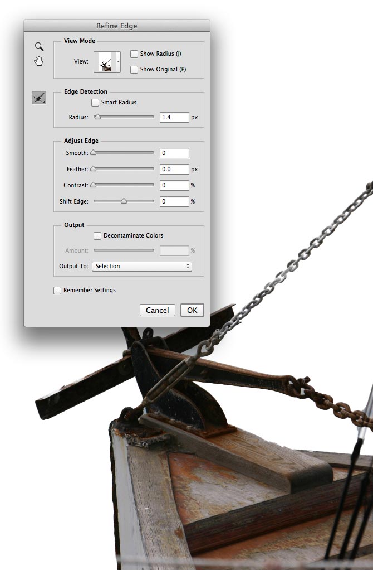Click the Contrast percent input field
The height and width of the screenshot is (570, 373).
click(x=174, y=185)
